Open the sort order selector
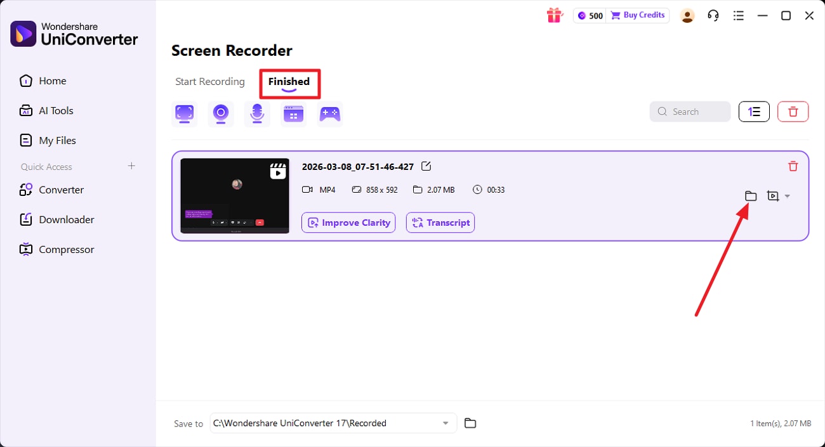 click(754, 111)
